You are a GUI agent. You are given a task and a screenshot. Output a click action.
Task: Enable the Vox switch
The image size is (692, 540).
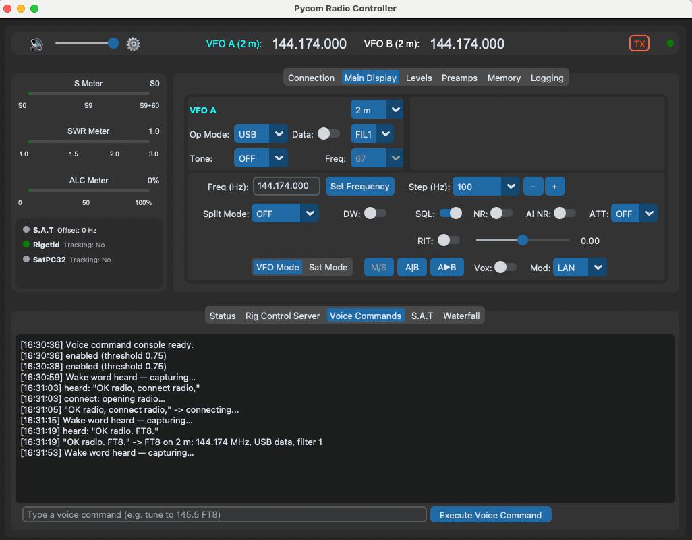(x=505, y=268)
